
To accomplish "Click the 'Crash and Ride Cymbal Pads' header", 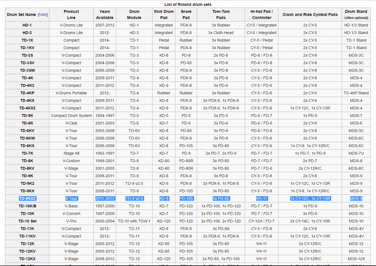I will tap(310, 14).
